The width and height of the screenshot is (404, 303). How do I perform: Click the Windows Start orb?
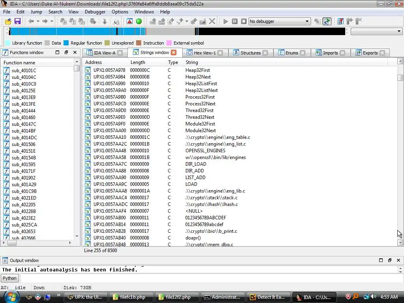click(11, 297)
